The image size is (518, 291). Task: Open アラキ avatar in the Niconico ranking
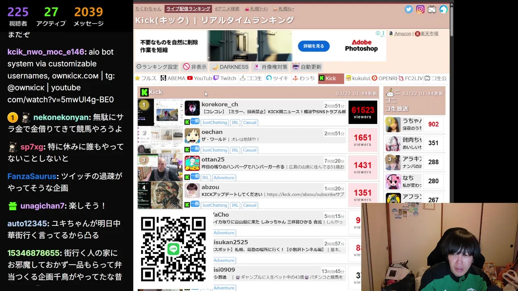393,162
